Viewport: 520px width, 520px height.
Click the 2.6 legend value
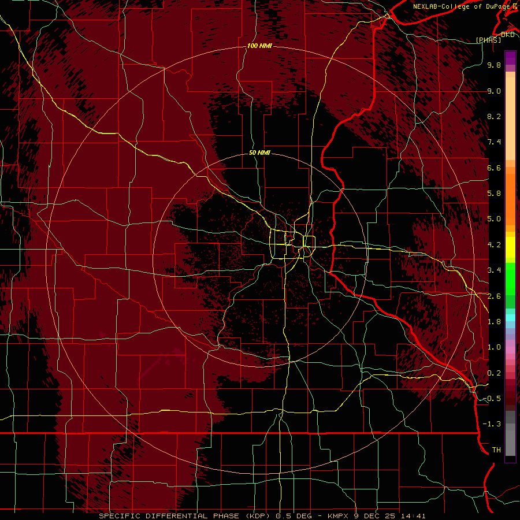coord(494,296)
